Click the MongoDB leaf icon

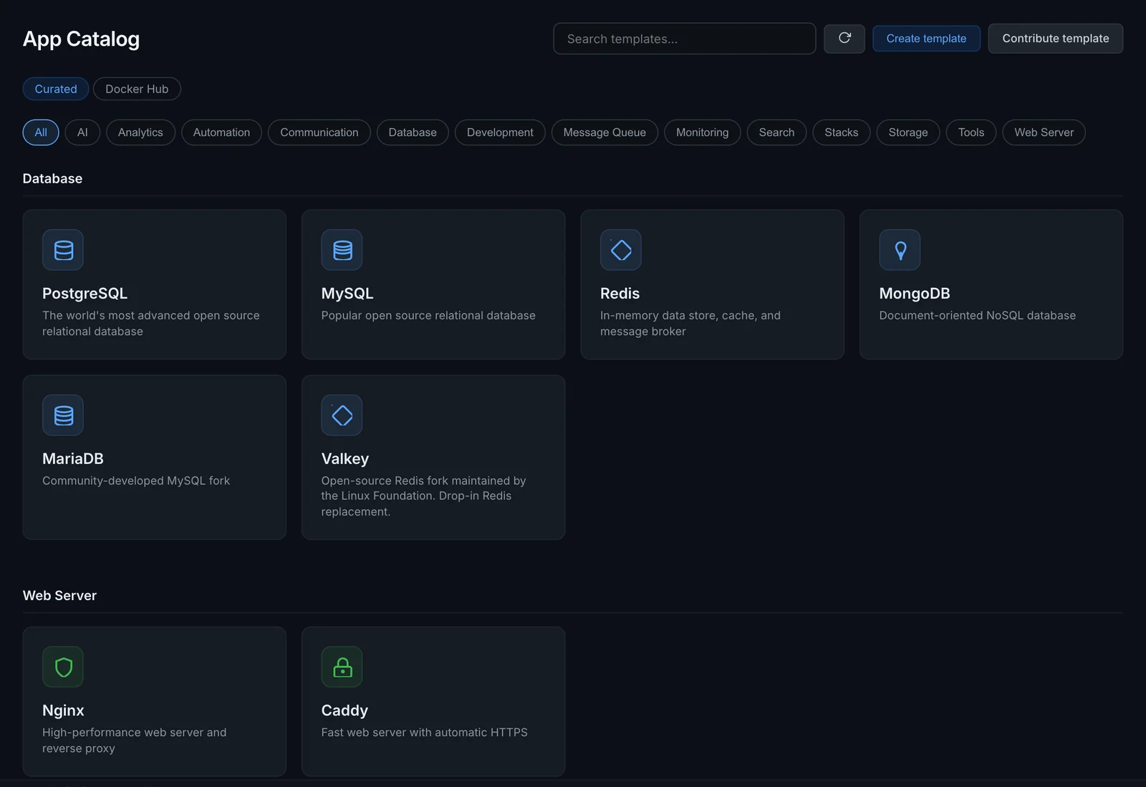(900, 250)
